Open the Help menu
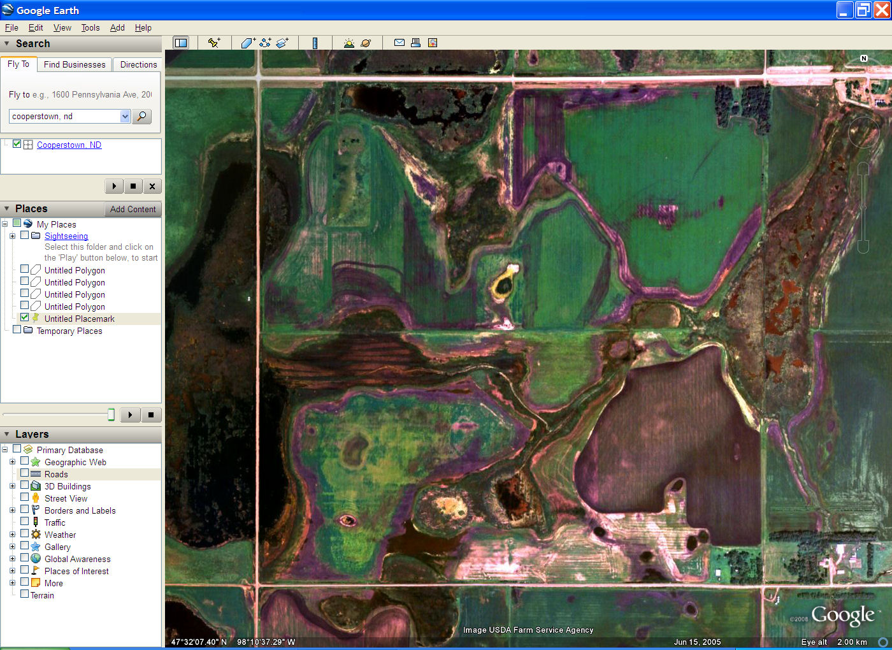Viewport: 892px width, 650px height. tap(143, 27)
